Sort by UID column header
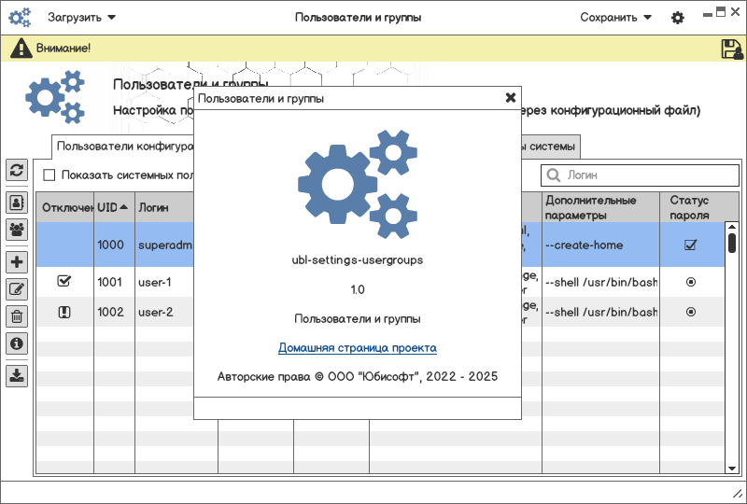Screen dimensions: 747x504 (x=114, y=207)
